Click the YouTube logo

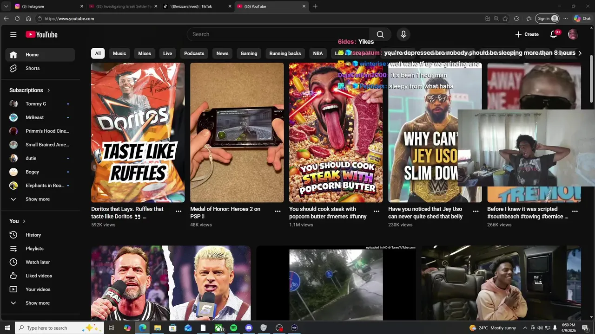(x=41, y=34)
